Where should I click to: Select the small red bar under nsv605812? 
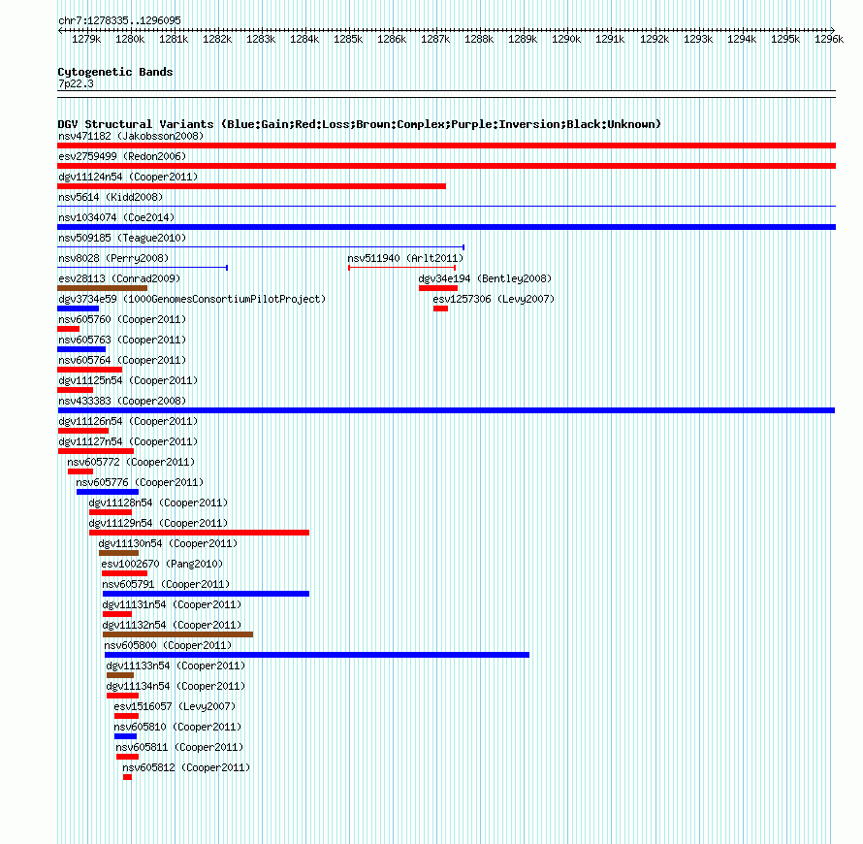[128, 777]
